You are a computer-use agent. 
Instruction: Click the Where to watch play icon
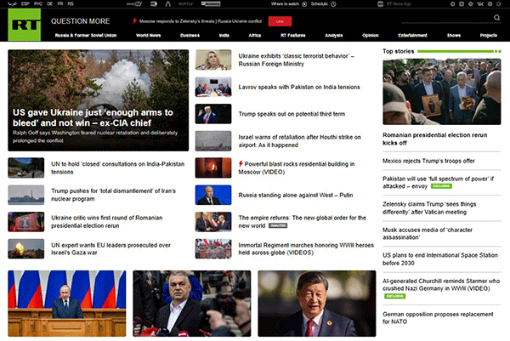coord(304,4)
